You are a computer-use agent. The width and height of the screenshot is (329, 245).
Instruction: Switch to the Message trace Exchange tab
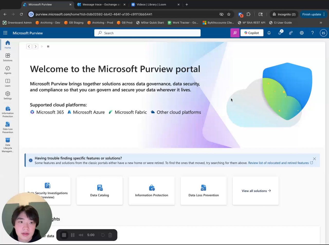101,4
